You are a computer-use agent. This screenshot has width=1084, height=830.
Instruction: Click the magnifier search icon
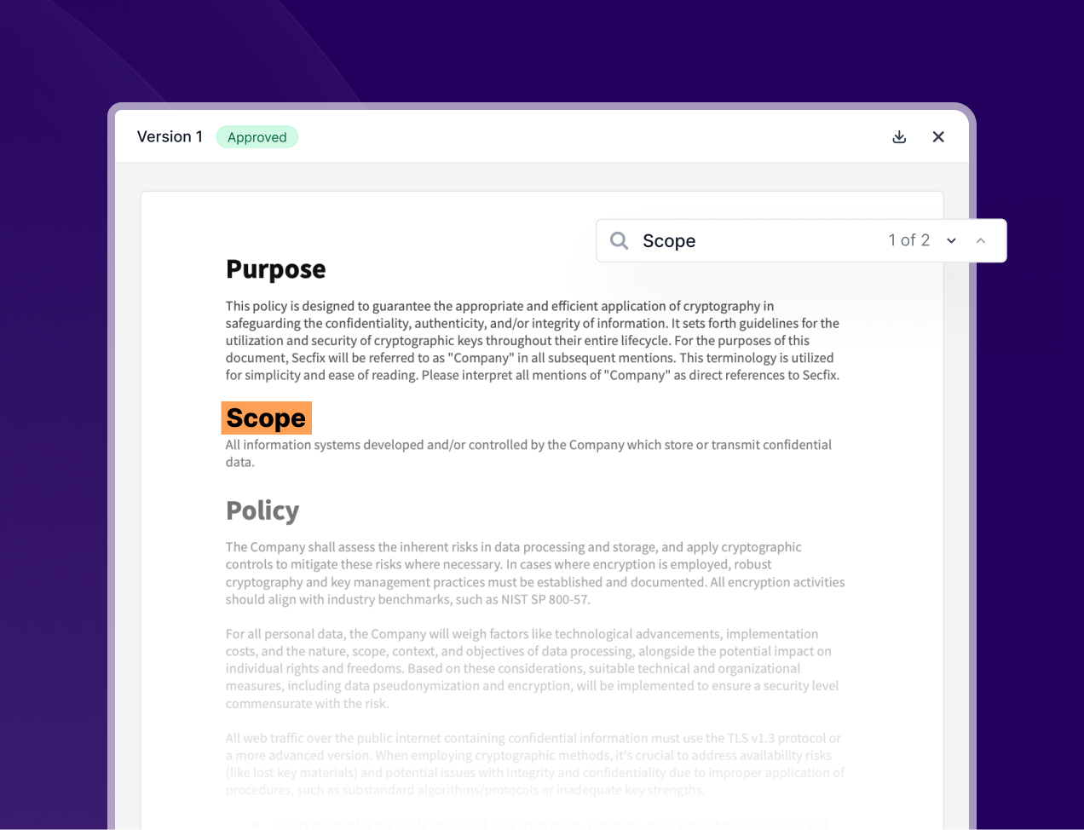[x=620, y=241]
